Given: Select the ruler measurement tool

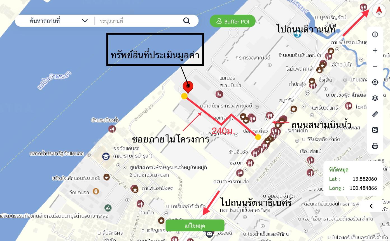Looking at the screenshot, I should pyautogui.click(x=375, y=114).
